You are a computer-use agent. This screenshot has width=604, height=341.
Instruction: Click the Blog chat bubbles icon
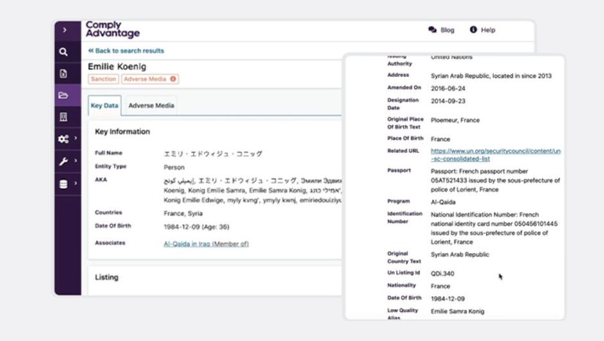click(x=432, y=30)
